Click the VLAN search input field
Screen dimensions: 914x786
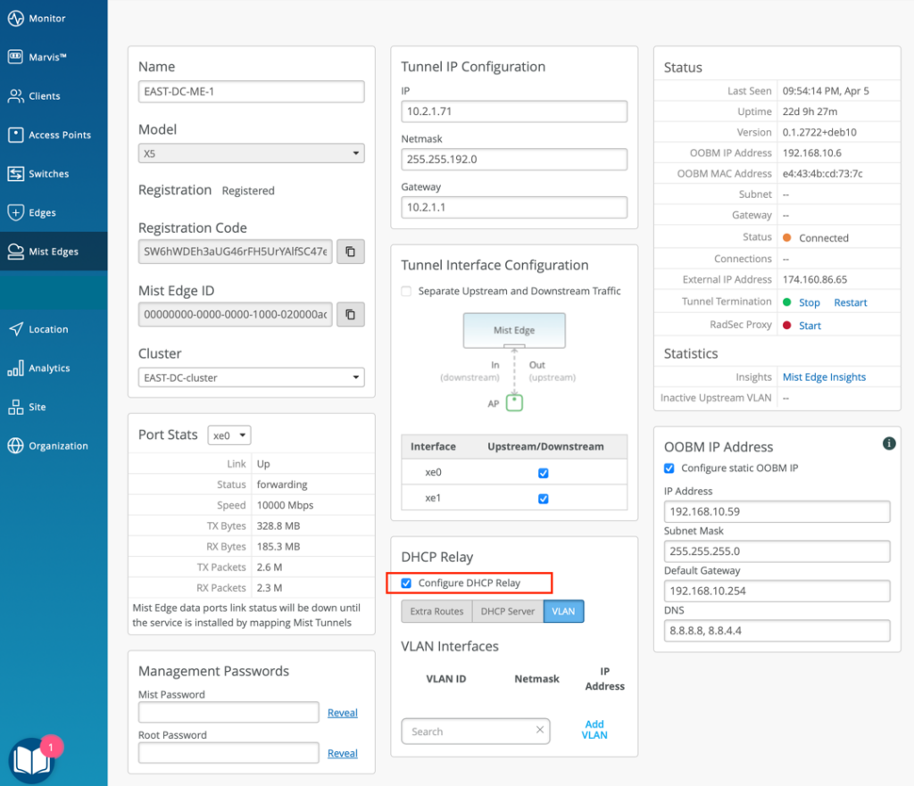click(469, 732)
